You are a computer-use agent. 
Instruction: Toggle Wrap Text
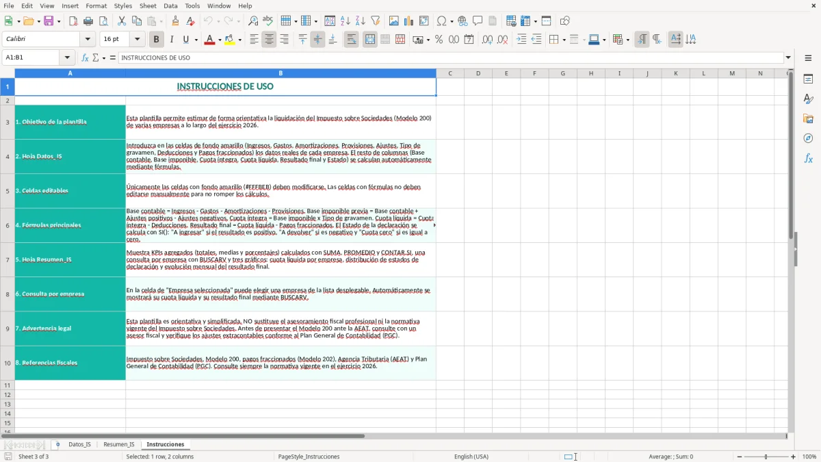[x=351, y=40]
